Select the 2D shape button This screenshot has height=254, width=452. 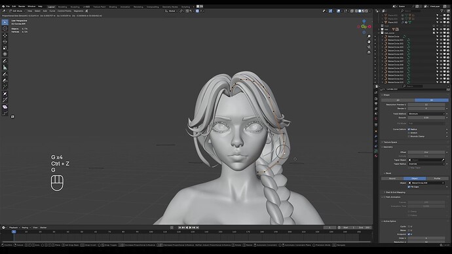(x=398, y=100)
